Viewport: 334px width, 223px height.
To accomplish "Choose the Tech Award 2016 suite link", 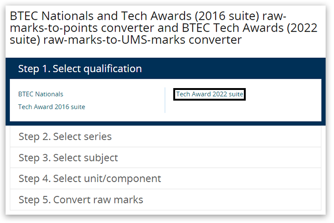I will pyautogui.click(x=52, y=107).
